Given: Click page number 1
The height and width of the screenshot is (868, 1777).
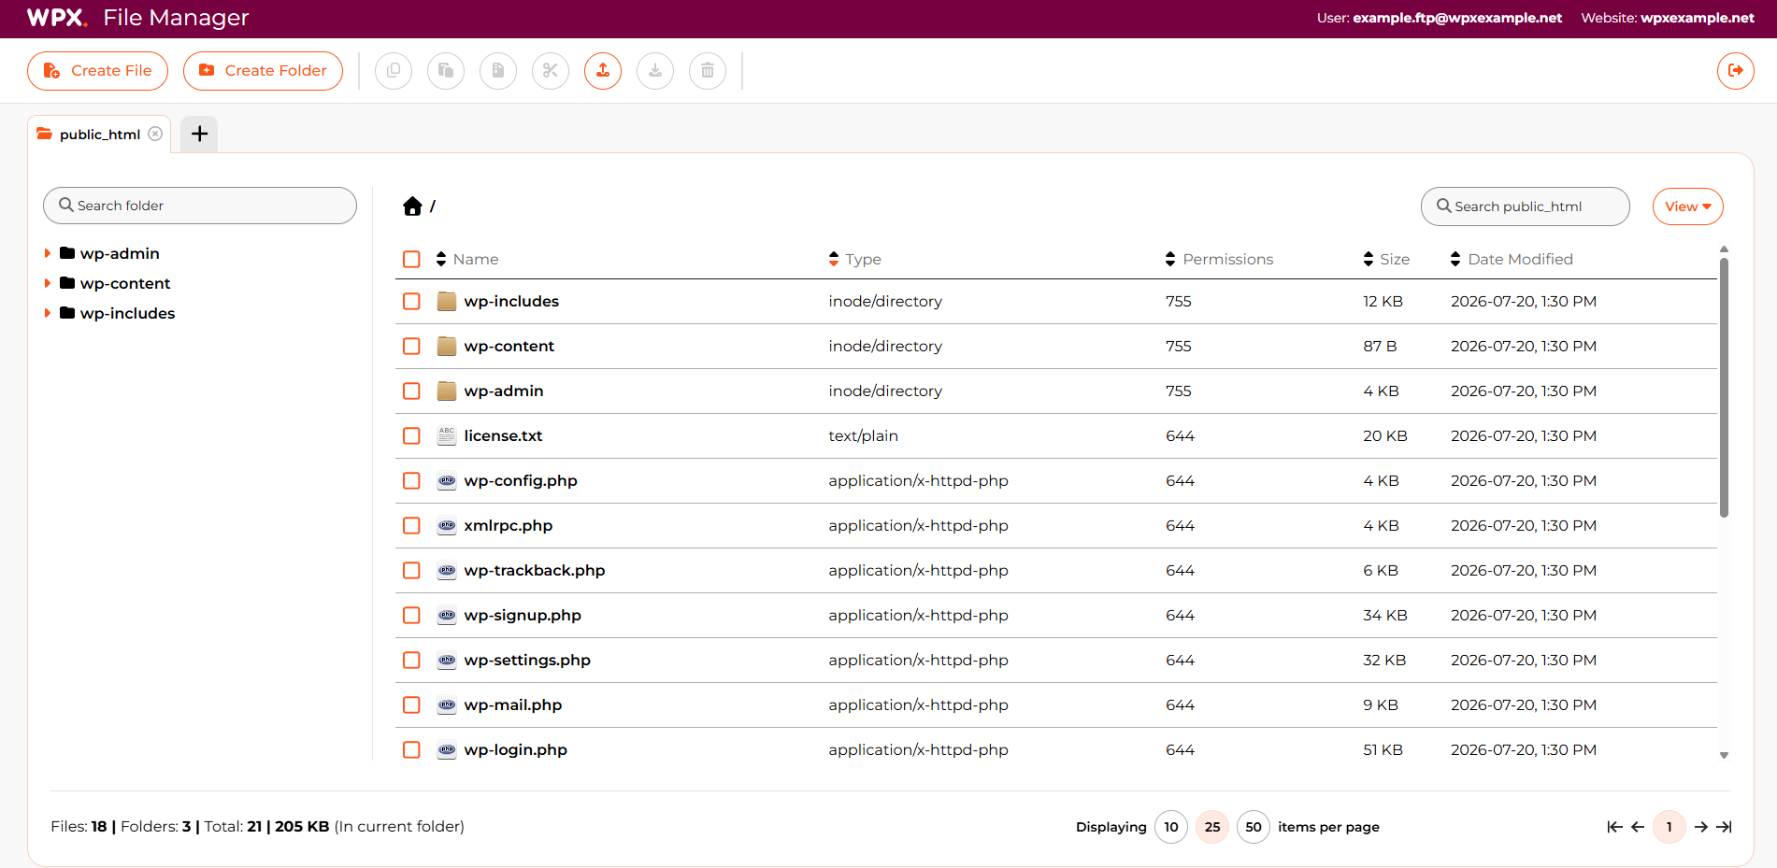Looking at the screenshot, I should [x=1670, y=827].
